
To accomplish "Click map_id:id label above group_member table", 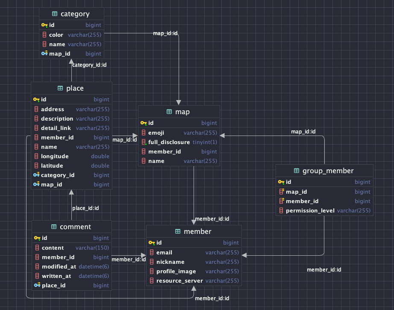I will [303, 132].
